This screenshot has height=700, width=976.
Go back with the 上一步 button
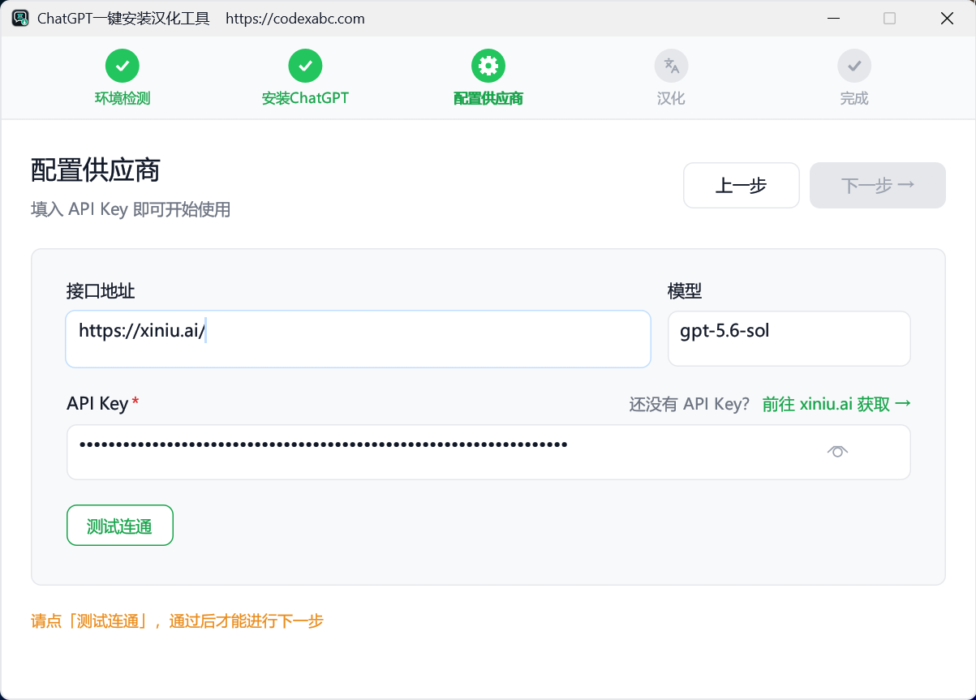coord(742,186)
